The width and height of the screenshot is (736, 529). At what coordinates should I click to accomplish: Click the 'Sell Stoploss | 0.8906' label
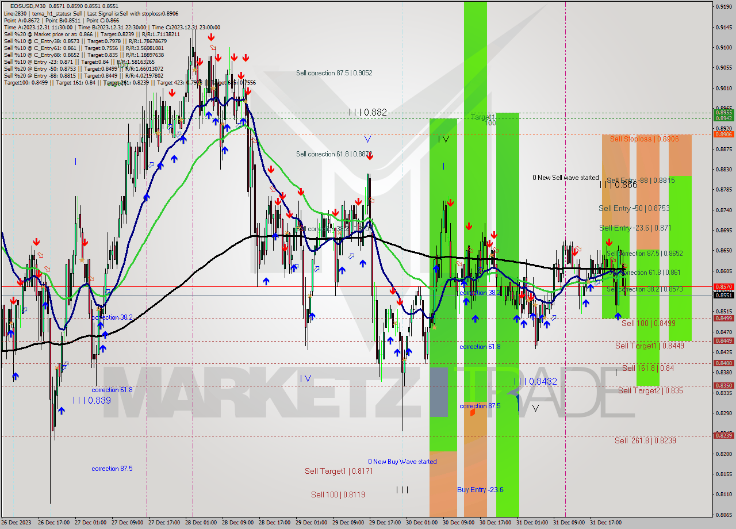[x=644, y=139]
